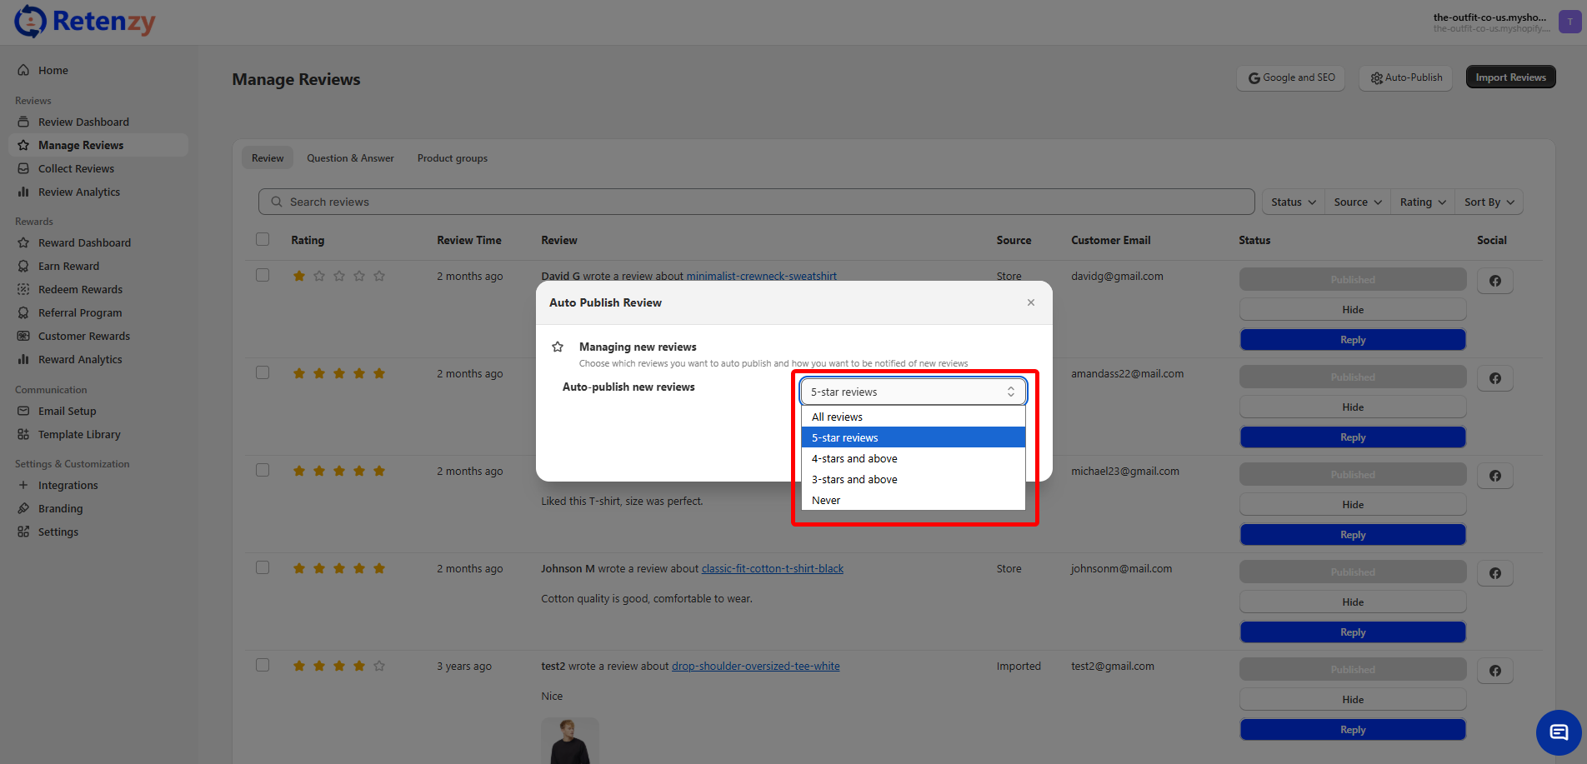Click Facebook share icon for test2@gmail.com review
The width and height of the screenshot is (1587, 764).
(1494, 671)
